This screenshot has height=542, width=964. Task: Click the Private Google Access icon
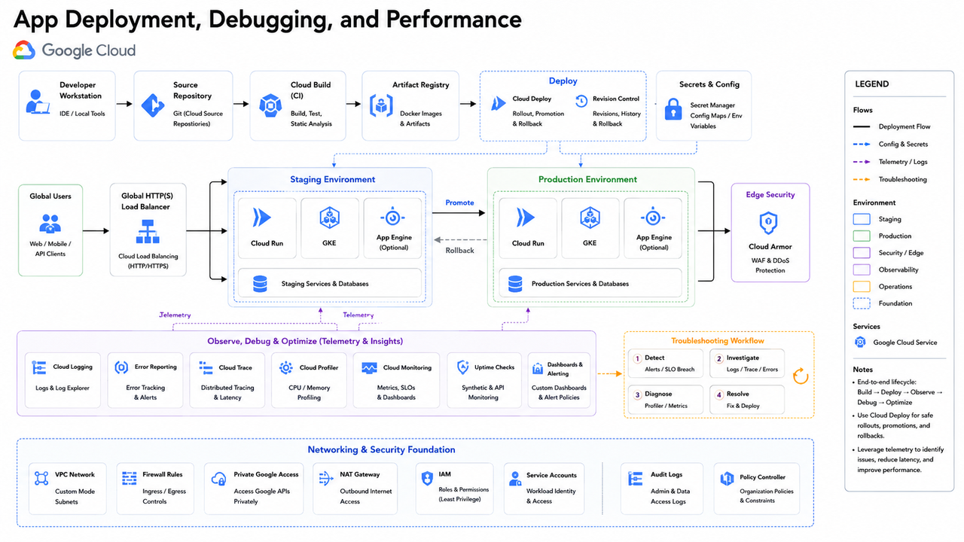(219, 479)
